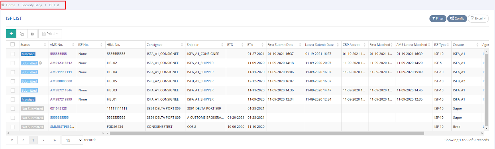Open the Print dropdown menu

[x=50, y=34]
